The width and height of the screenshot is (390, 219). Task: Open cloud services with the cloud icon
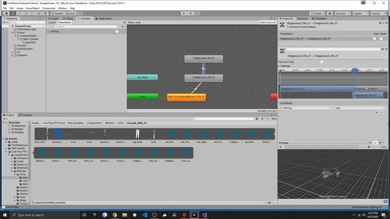pos(330,13)
